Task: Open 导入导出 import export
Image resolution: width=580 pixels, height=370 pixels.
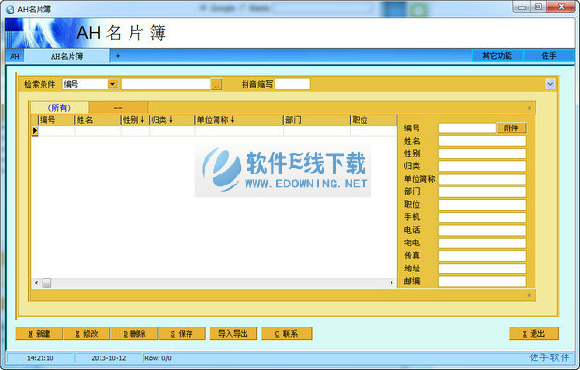Action: tap(233, 334)
